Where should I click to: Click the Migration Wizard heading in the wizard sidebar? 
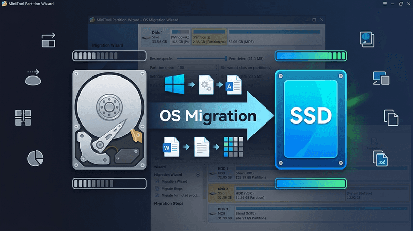tap(108, 45)
